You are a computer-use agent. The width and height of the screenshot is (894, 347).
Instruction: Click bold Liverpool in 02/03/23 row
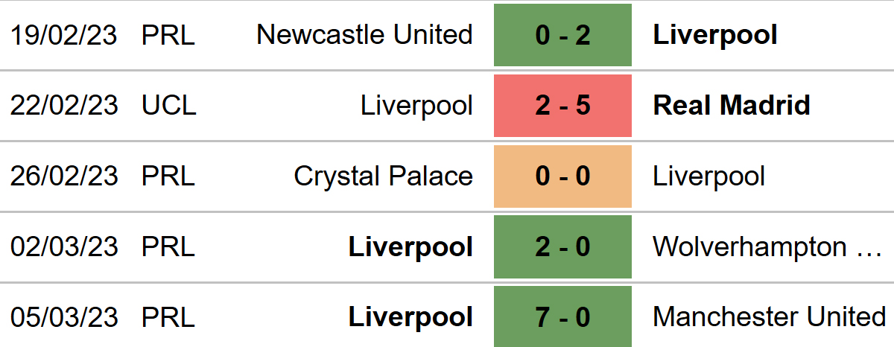pos(410,246)
